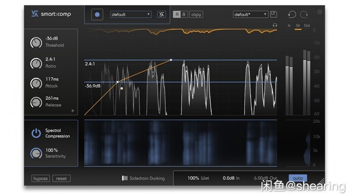Image resolution: width=349 pixels, height=196 pixels.
Task: Toggle Spectral Compression power button
Action: (36, 133)
